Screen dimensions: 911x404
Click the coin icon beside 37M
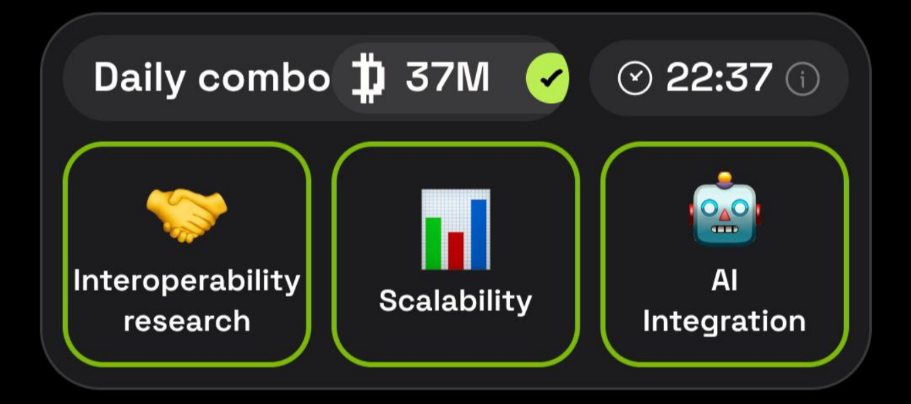[369, 78]
